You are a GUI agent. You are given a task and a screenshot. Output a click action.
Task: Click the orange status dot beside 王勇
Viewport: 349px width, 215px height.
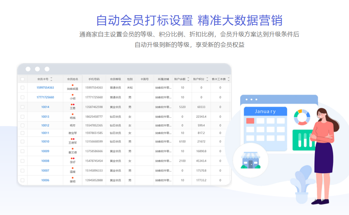coord(72,104)
